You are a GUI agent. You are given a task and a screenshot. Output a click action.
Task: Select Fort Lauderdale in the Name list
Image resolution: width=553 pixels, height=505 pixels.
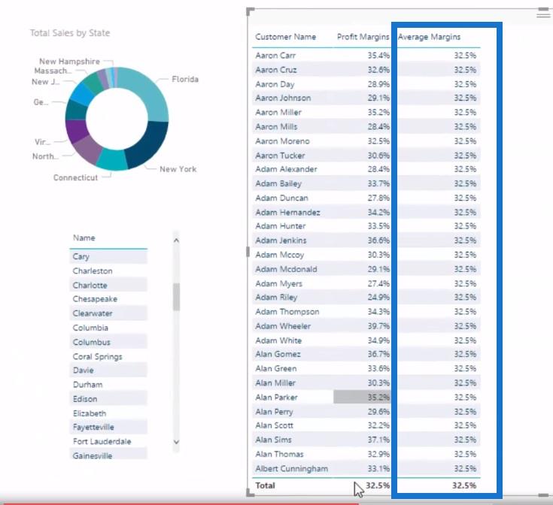point(108,441)
